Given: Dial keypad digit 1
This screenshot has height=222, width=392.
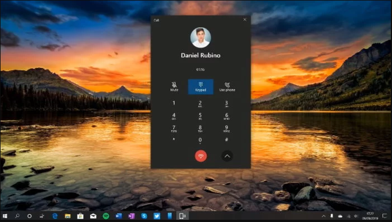Looking at the screenshot, I should point(174,103).
